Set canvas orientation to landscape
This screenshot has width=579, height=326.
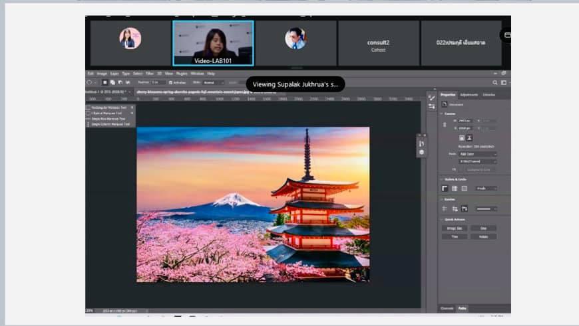(x=469, y=137)
